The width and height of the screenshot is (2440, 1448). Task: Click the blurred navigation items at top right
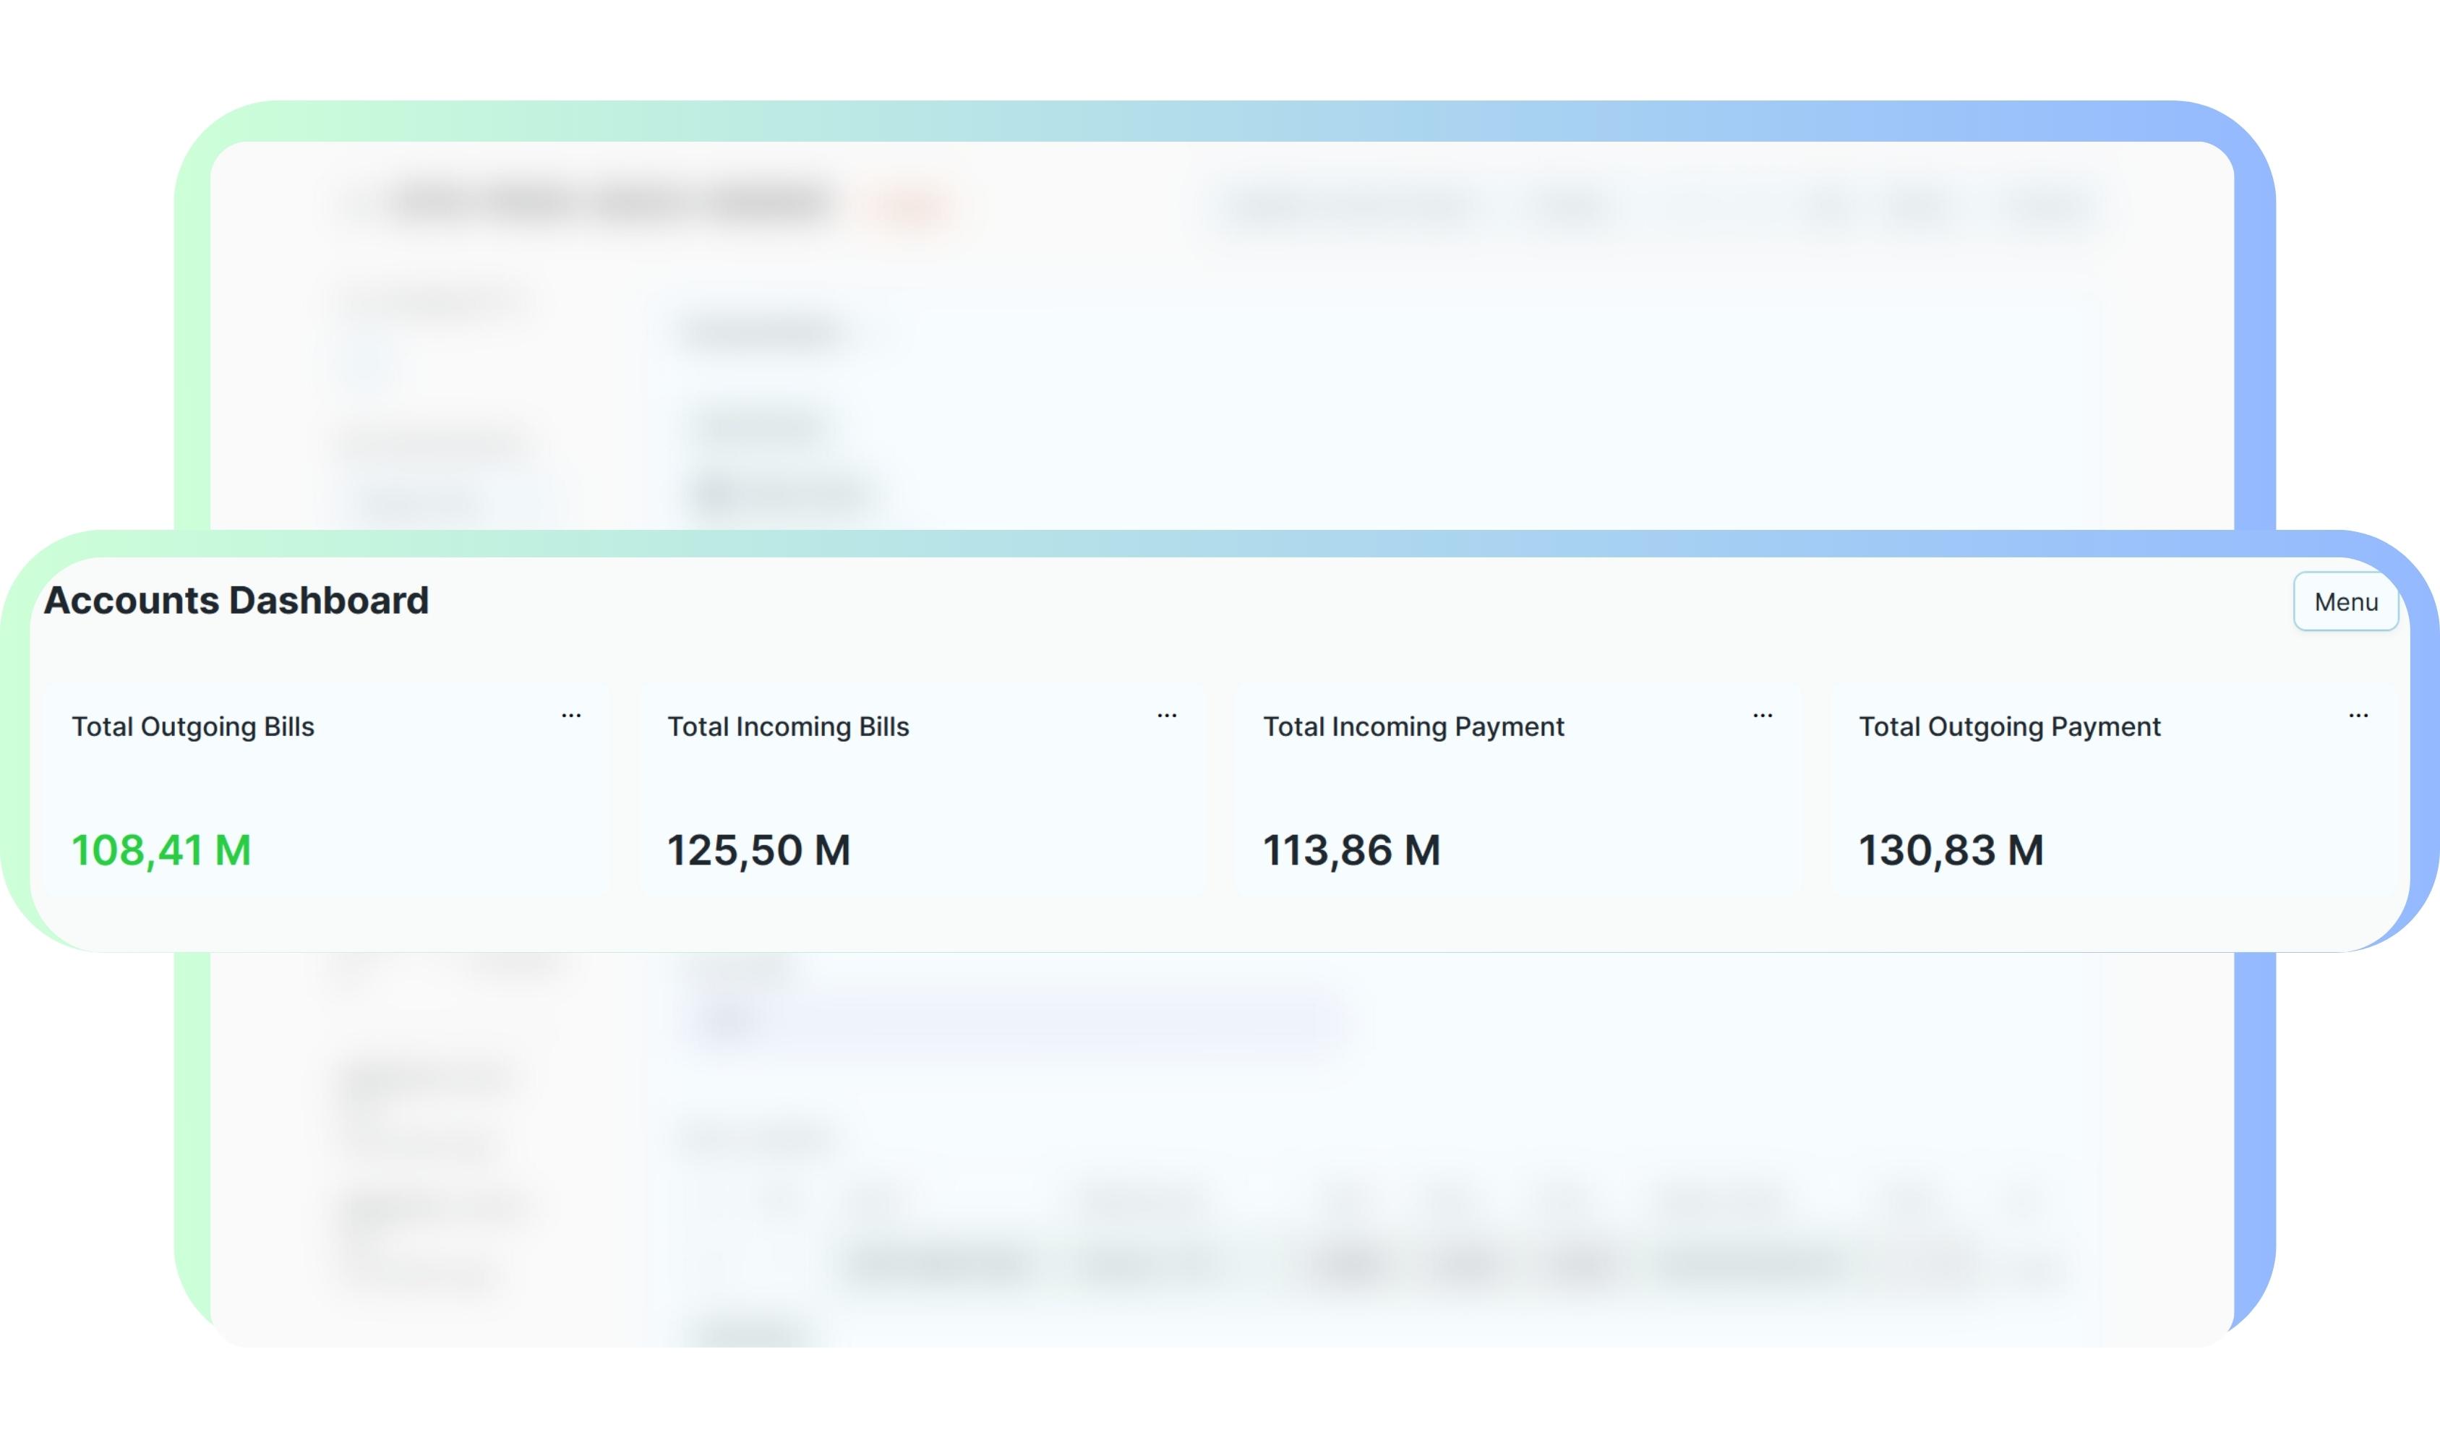coord(1658,206)
